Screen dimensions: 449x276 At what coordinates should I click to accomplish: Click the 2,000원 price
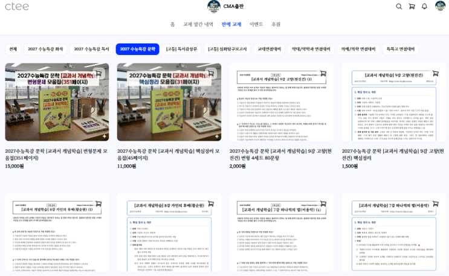[237, 166]
